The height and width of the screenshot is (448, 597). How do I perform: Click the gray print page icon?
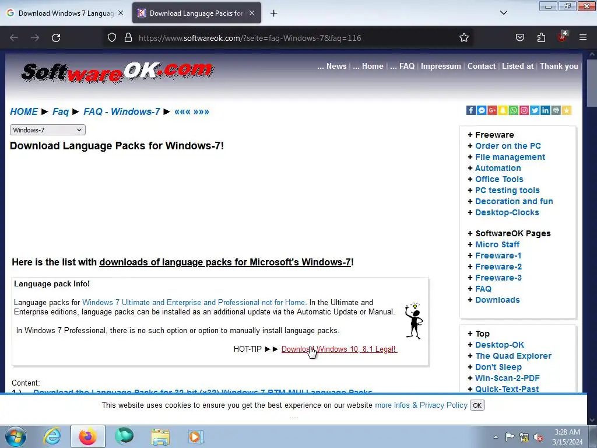[556, 110]
